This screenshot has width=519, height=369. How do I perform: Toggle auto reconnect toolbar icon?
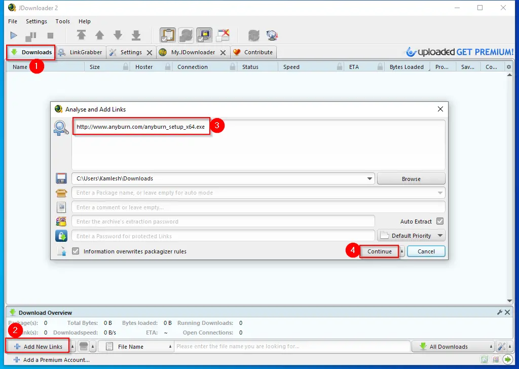[186, 35]
